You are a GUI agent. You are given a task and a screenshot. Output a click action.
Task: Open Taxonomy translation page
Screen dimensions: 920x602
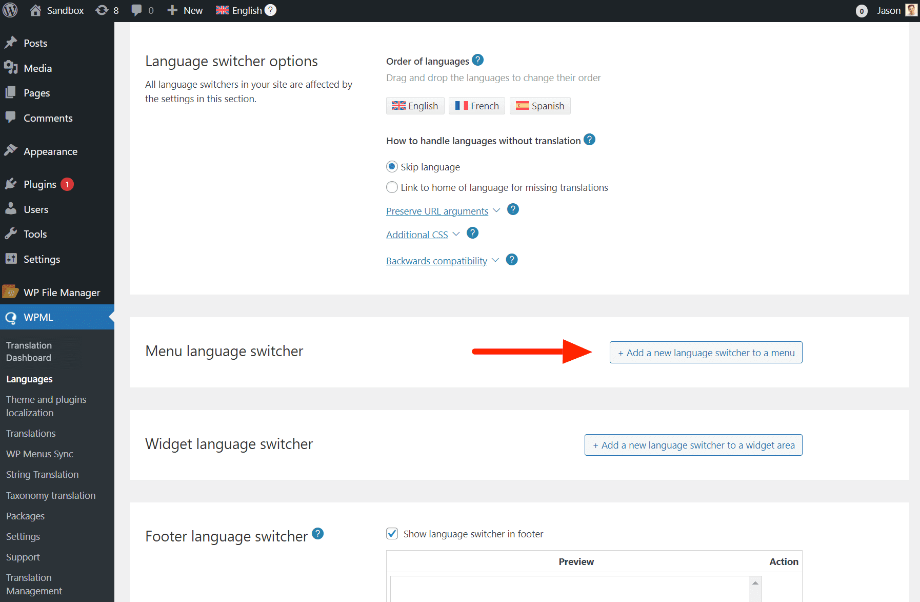pyautogui.click(x=51, y=495)
